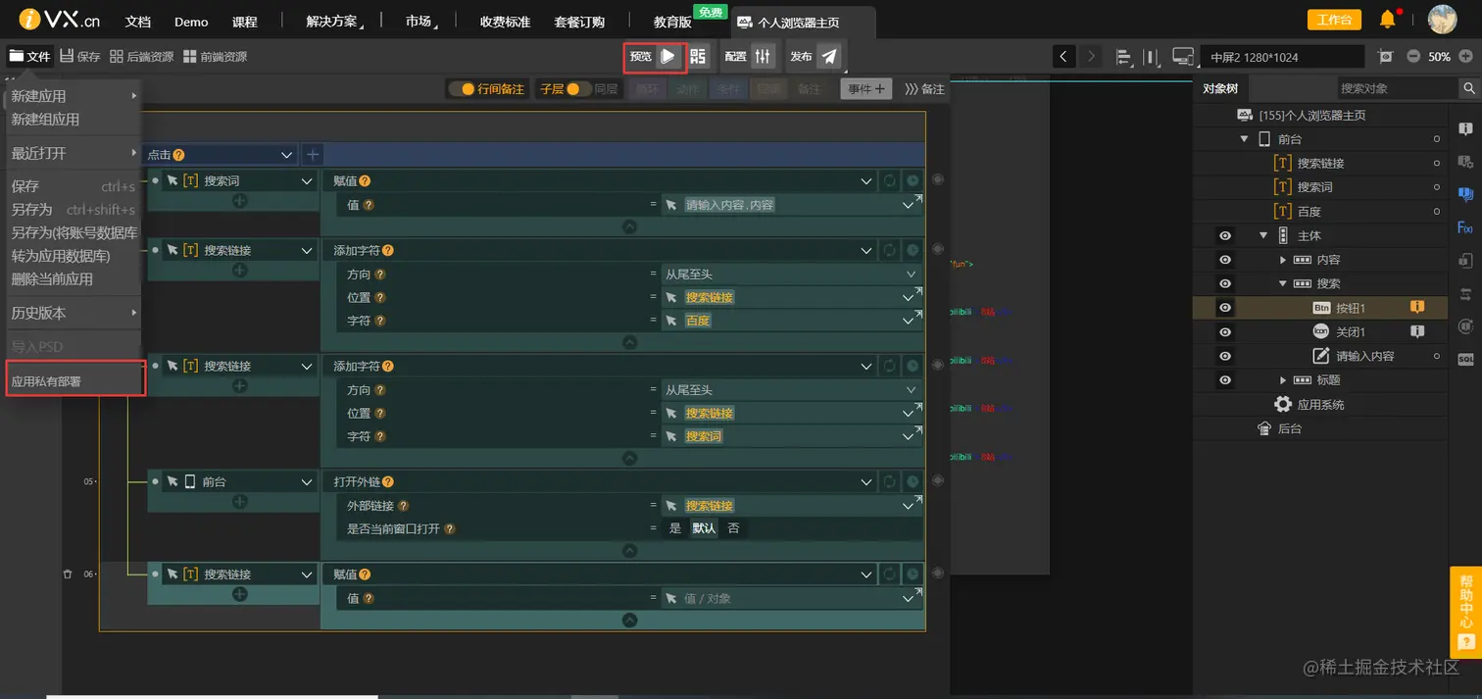Open 配置 settings sliders icon

click(x=764, y=57)
